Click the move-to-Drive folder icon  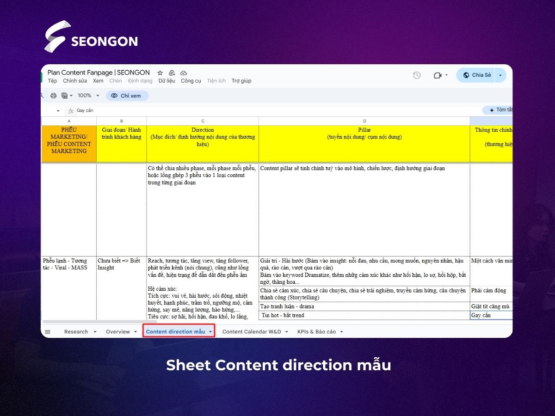point(172,73)
